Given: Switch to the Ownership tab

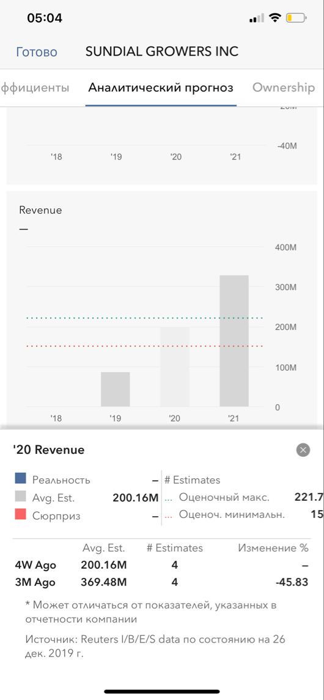Looking at the screenshot, I should click(283, 87).
